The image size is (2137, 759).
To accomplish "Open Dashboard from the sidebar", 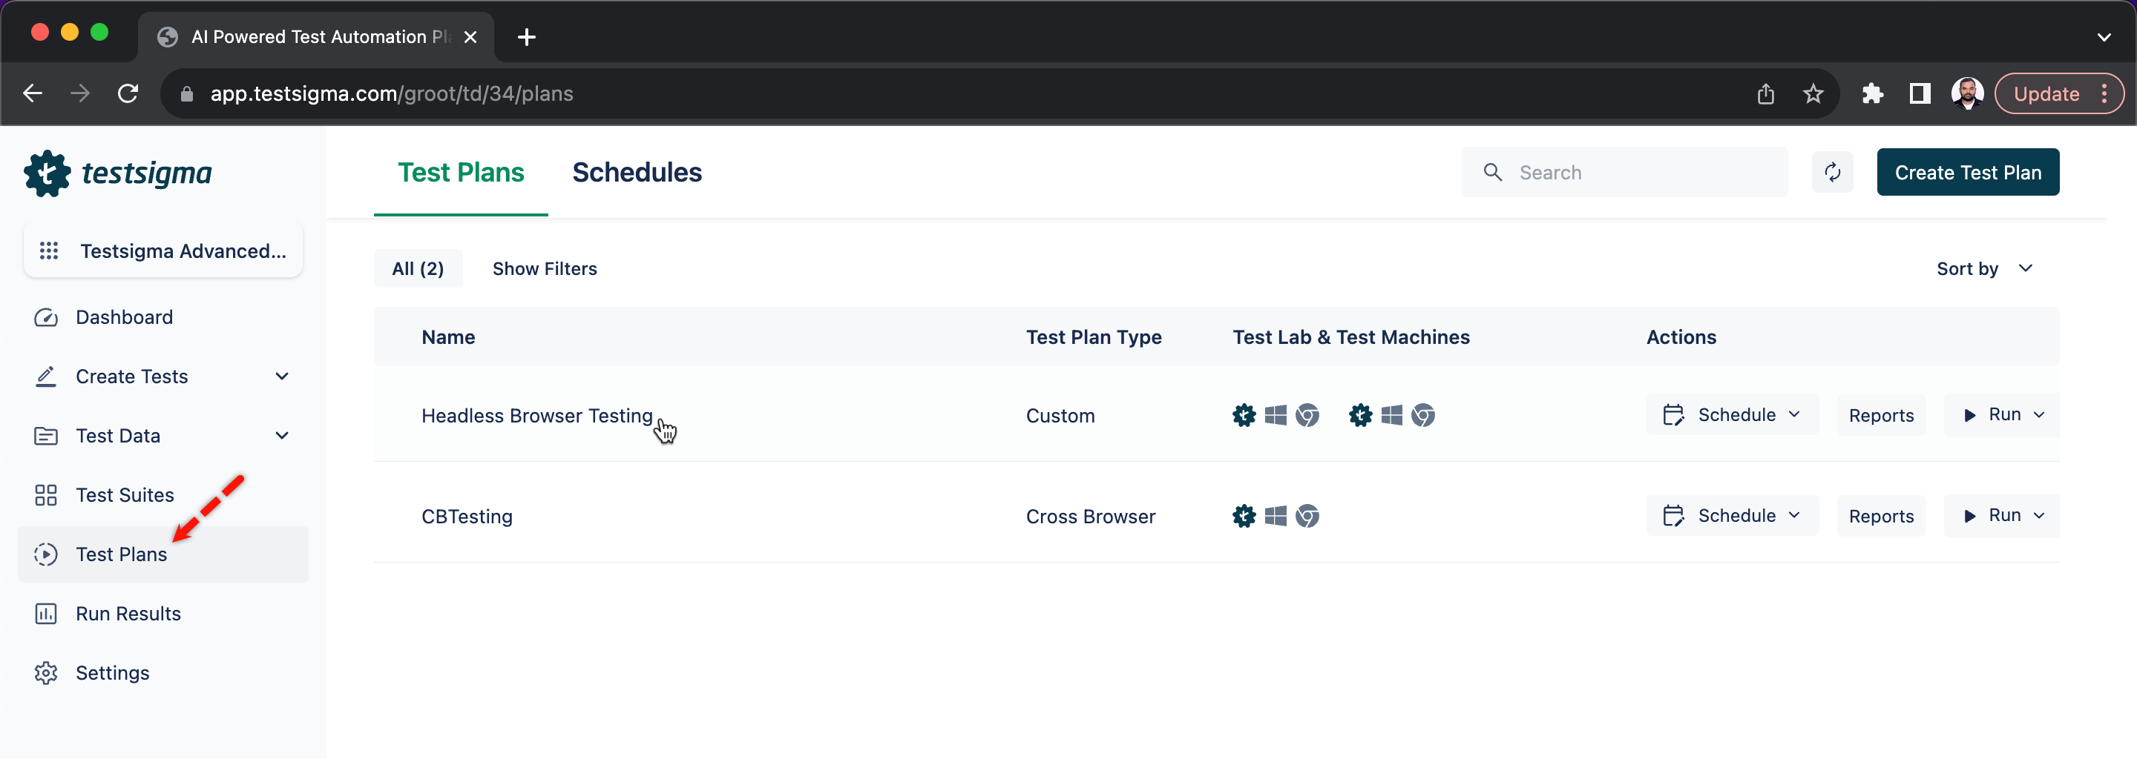I will click(x=163, y=317).
